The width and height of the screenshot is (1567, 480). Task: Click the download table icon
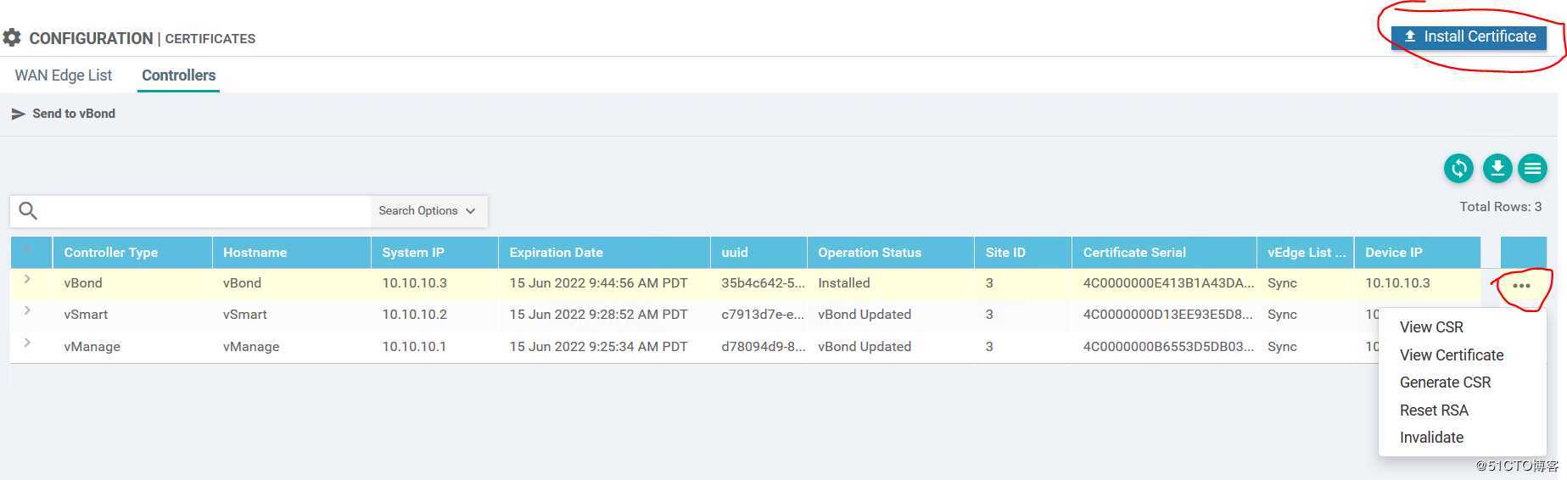point(1497,169)
